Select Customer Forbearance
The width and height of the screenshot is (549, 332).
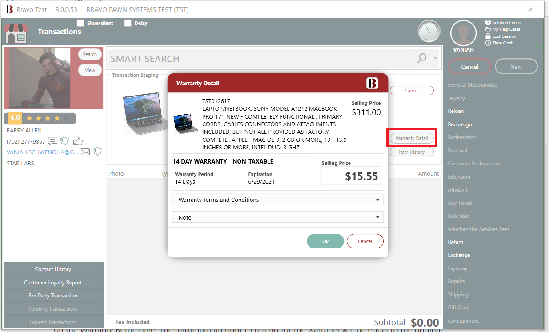[x=474, y=164]
